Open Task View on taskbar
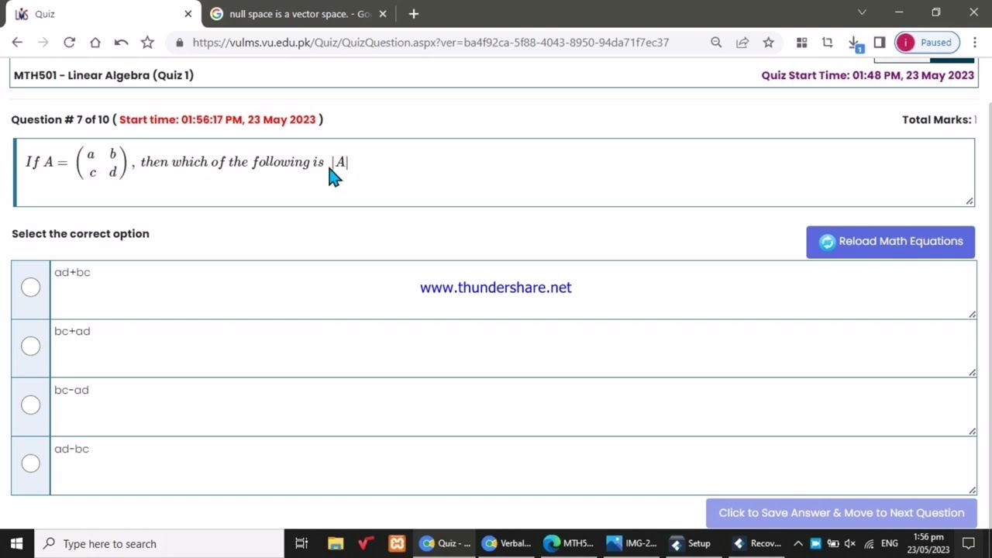The width and height of the screenshot is (992, 558). pyautogui.click(x=301, y=543)
